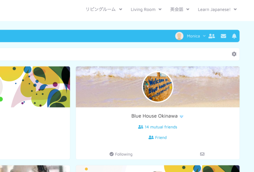254x172 pixels.
Task: Open the Monica user dropdown
Action: point(196,36)
